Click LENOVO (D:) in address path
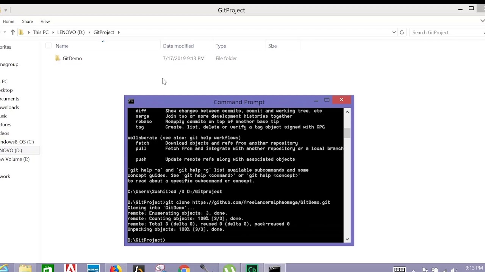 [x=71, y=32]
